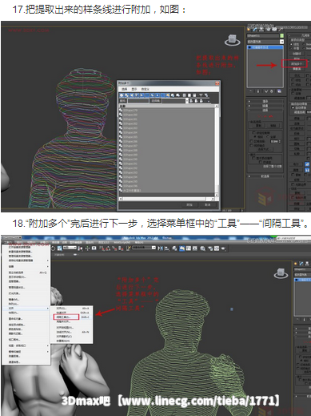The image size is (311, 416).
Task: Choose the highlighted Spacing Tool menu entry
Action: pos(66,317)
